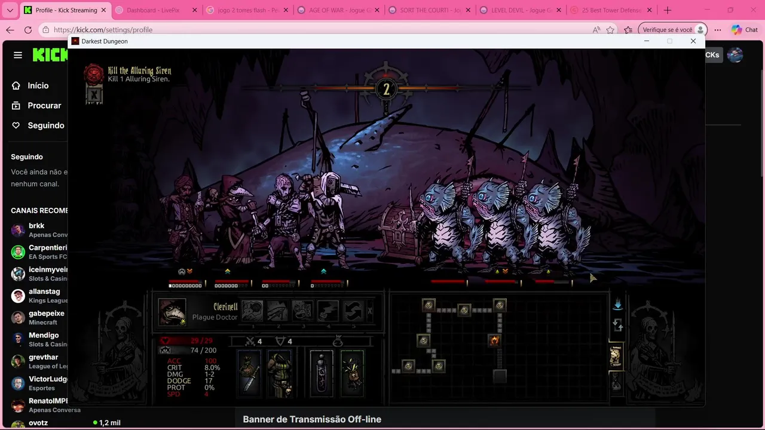
Task: Open grevthar recommended channel
Action: 38,361
